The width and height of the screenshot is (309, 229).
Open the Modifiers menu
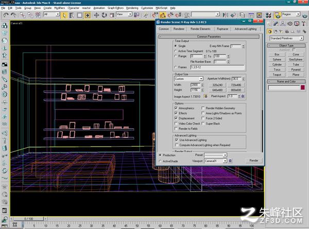click(x=60, y=8)
